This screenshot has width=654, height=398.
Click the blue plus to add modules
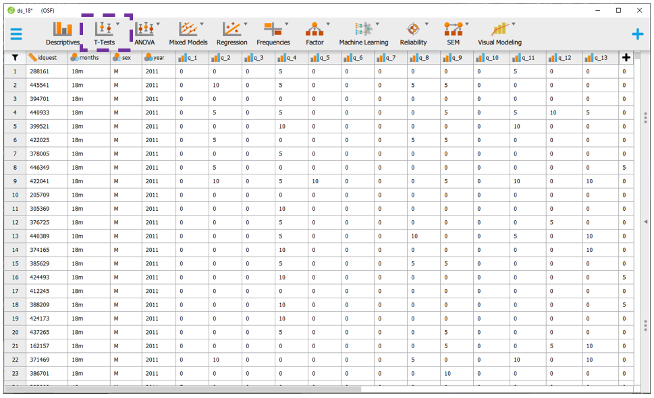(x=636, y=34)
